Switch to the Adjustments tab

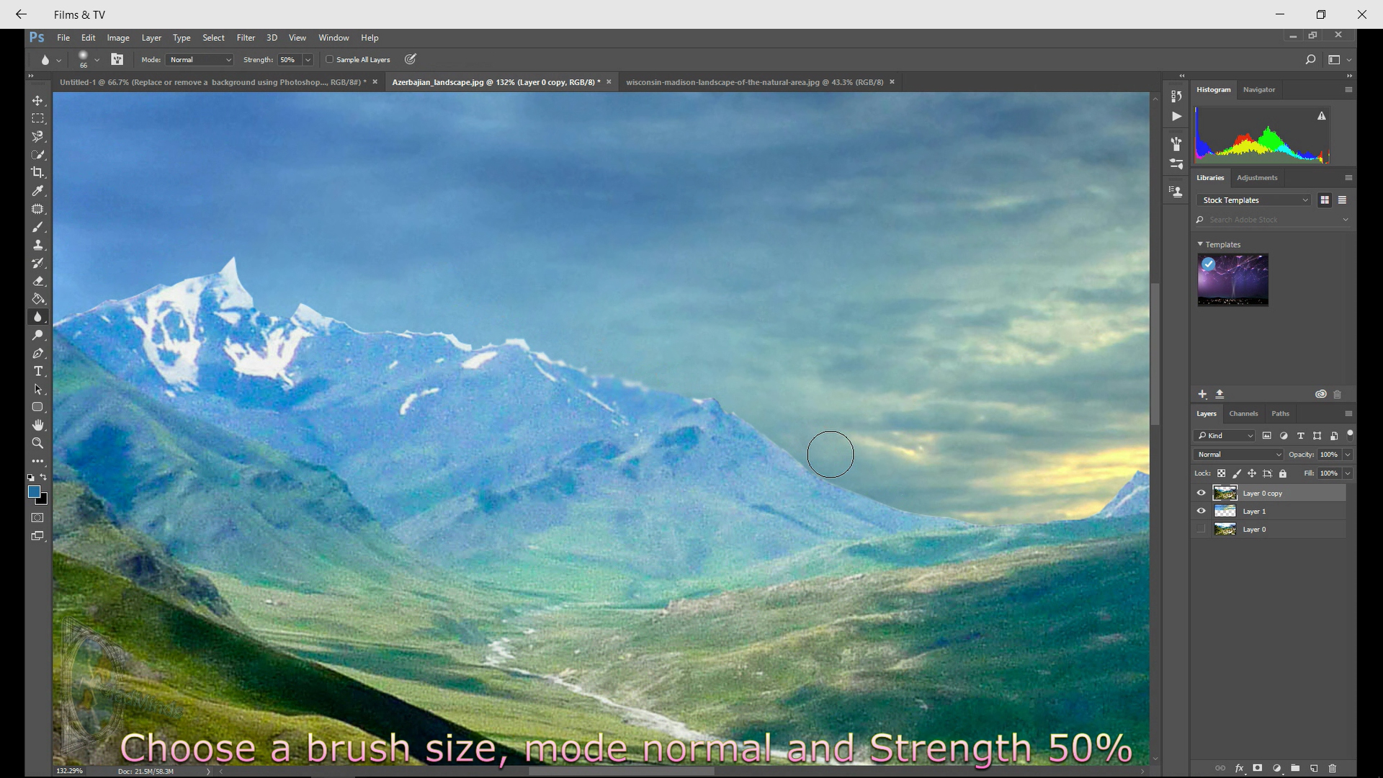coord(1257,177)
